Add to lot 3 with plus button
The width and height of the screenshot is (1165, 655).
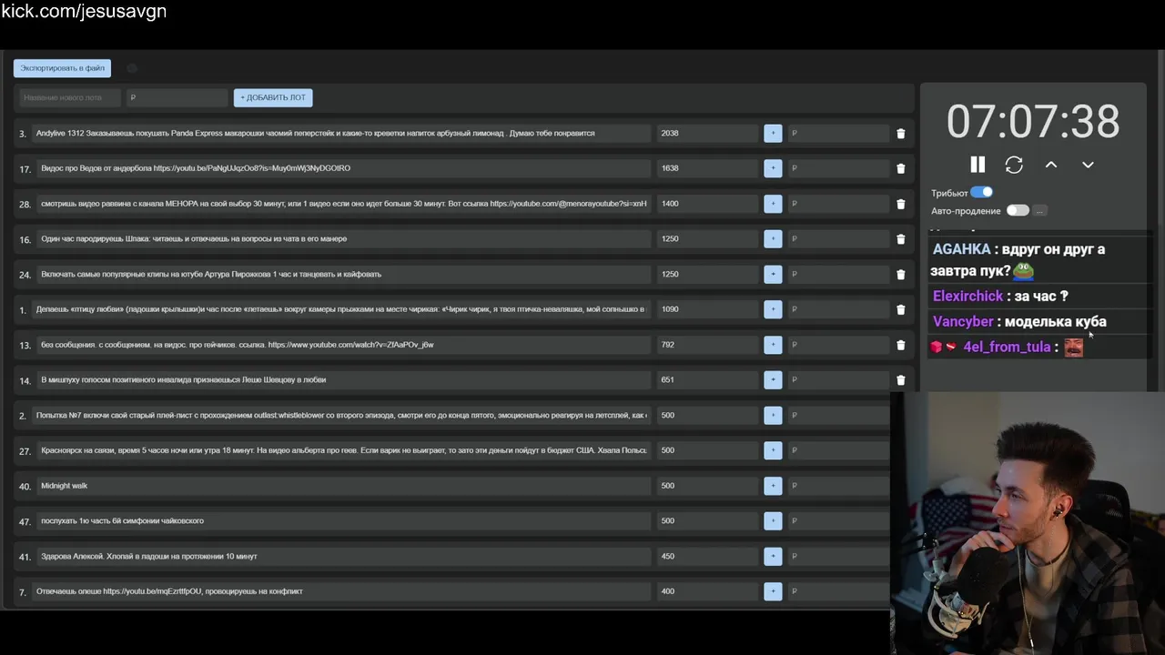point(773,133)
